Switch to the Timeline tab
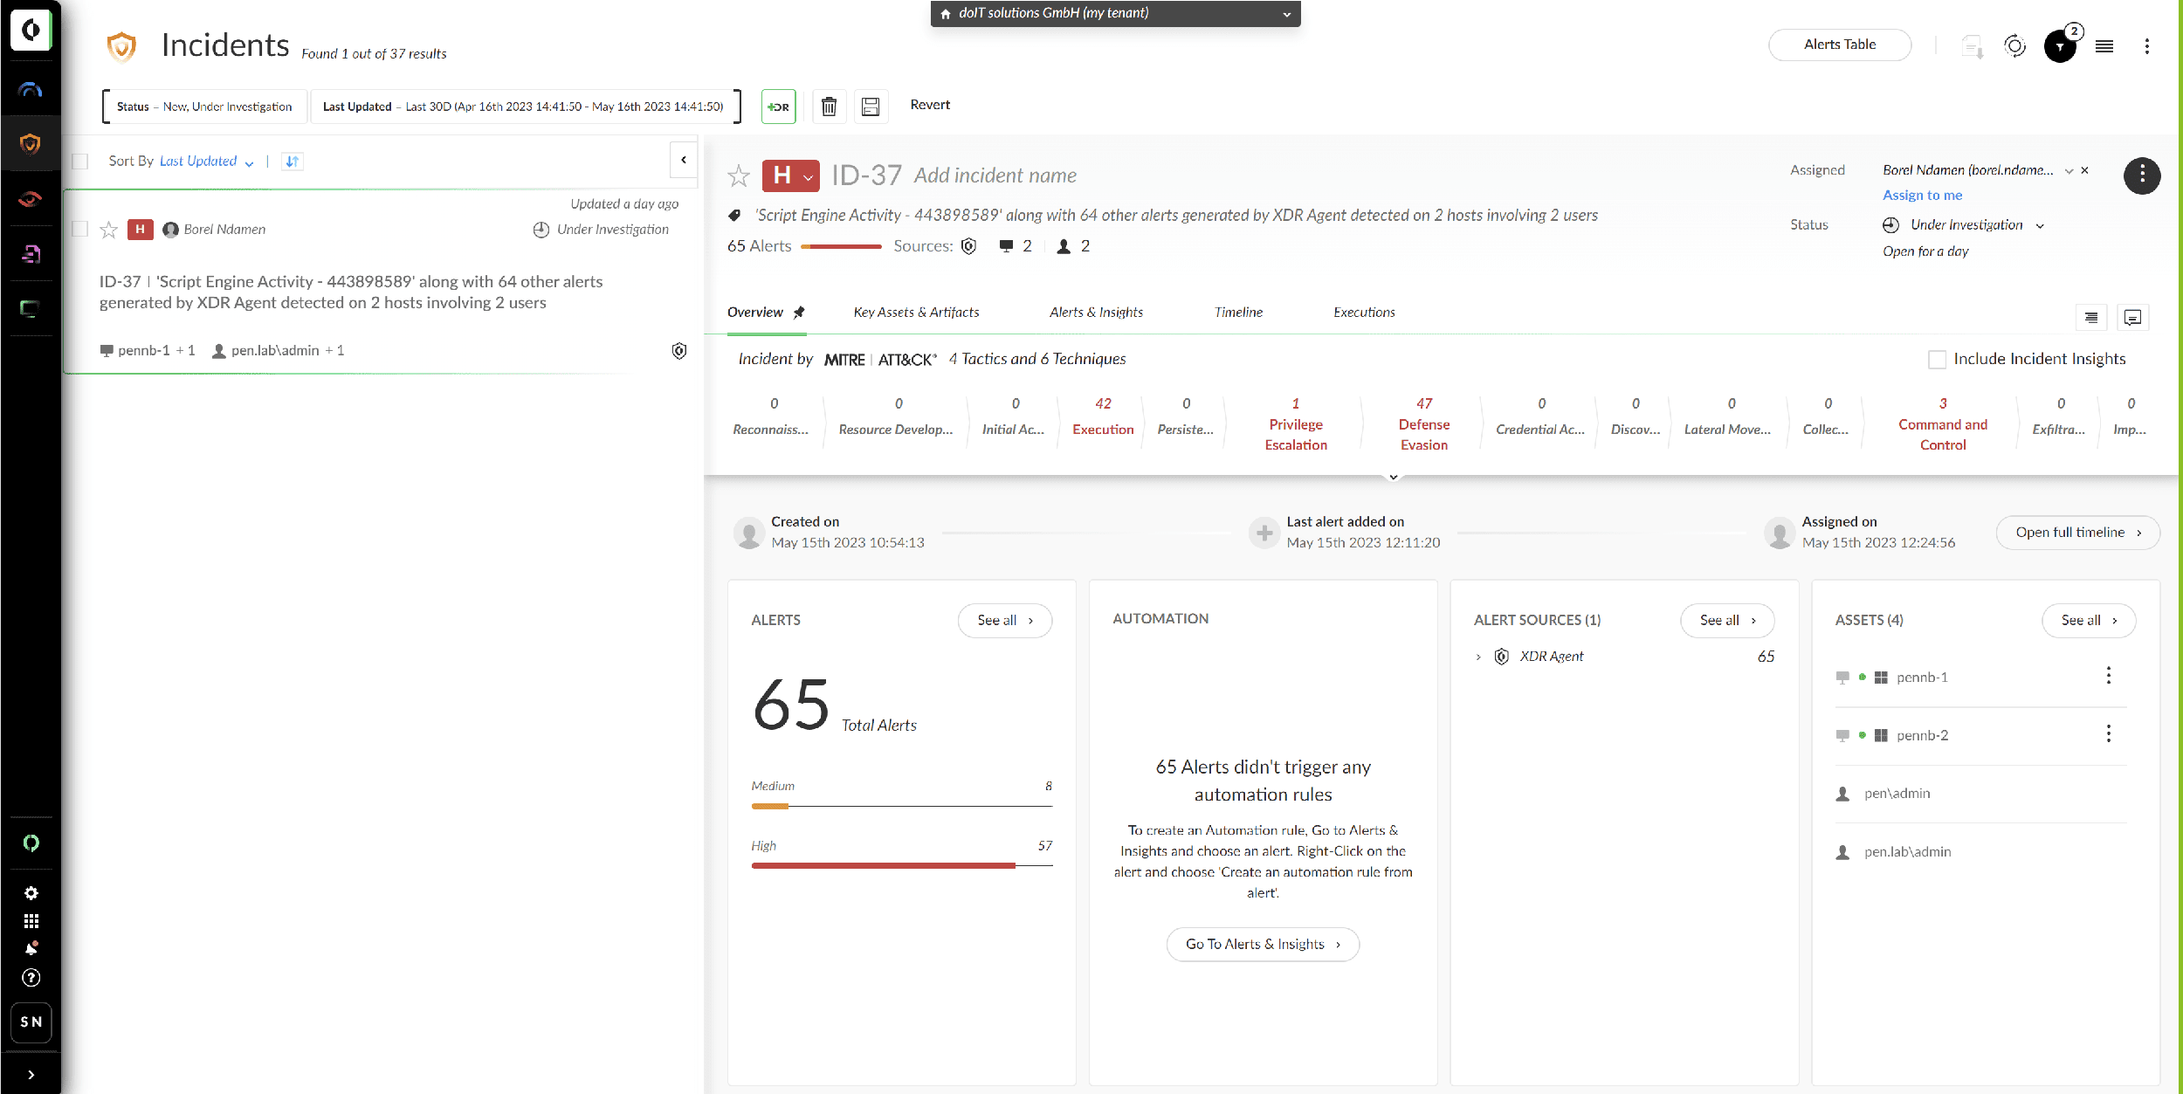The image size is (2183, 1094). (x=1238, y=313)
